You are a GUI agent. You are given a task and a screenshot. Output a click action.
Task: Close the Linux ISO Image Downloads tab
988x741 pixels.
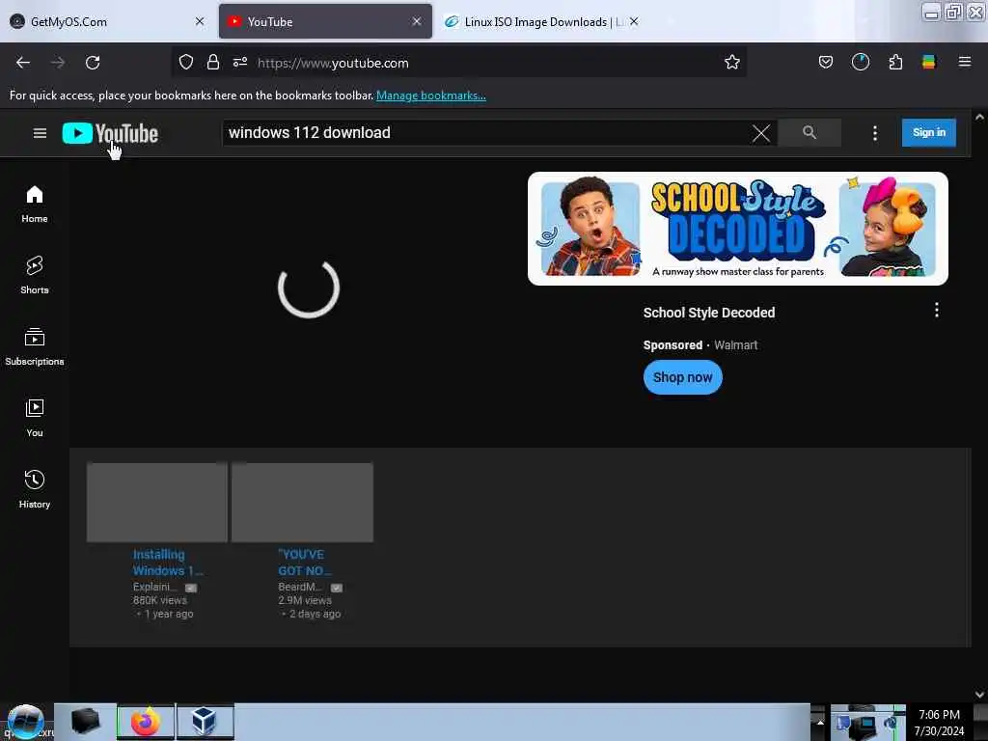coord(634,21)
